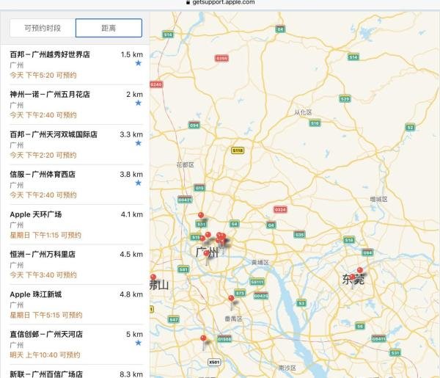The height and width of the screenshot is (378, 440).
Task: Click star icon for 直信创邺－广州天河店
Action: [139, 343]
